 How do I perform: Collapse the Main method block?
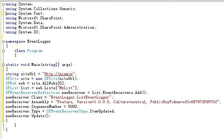(3, 65)
